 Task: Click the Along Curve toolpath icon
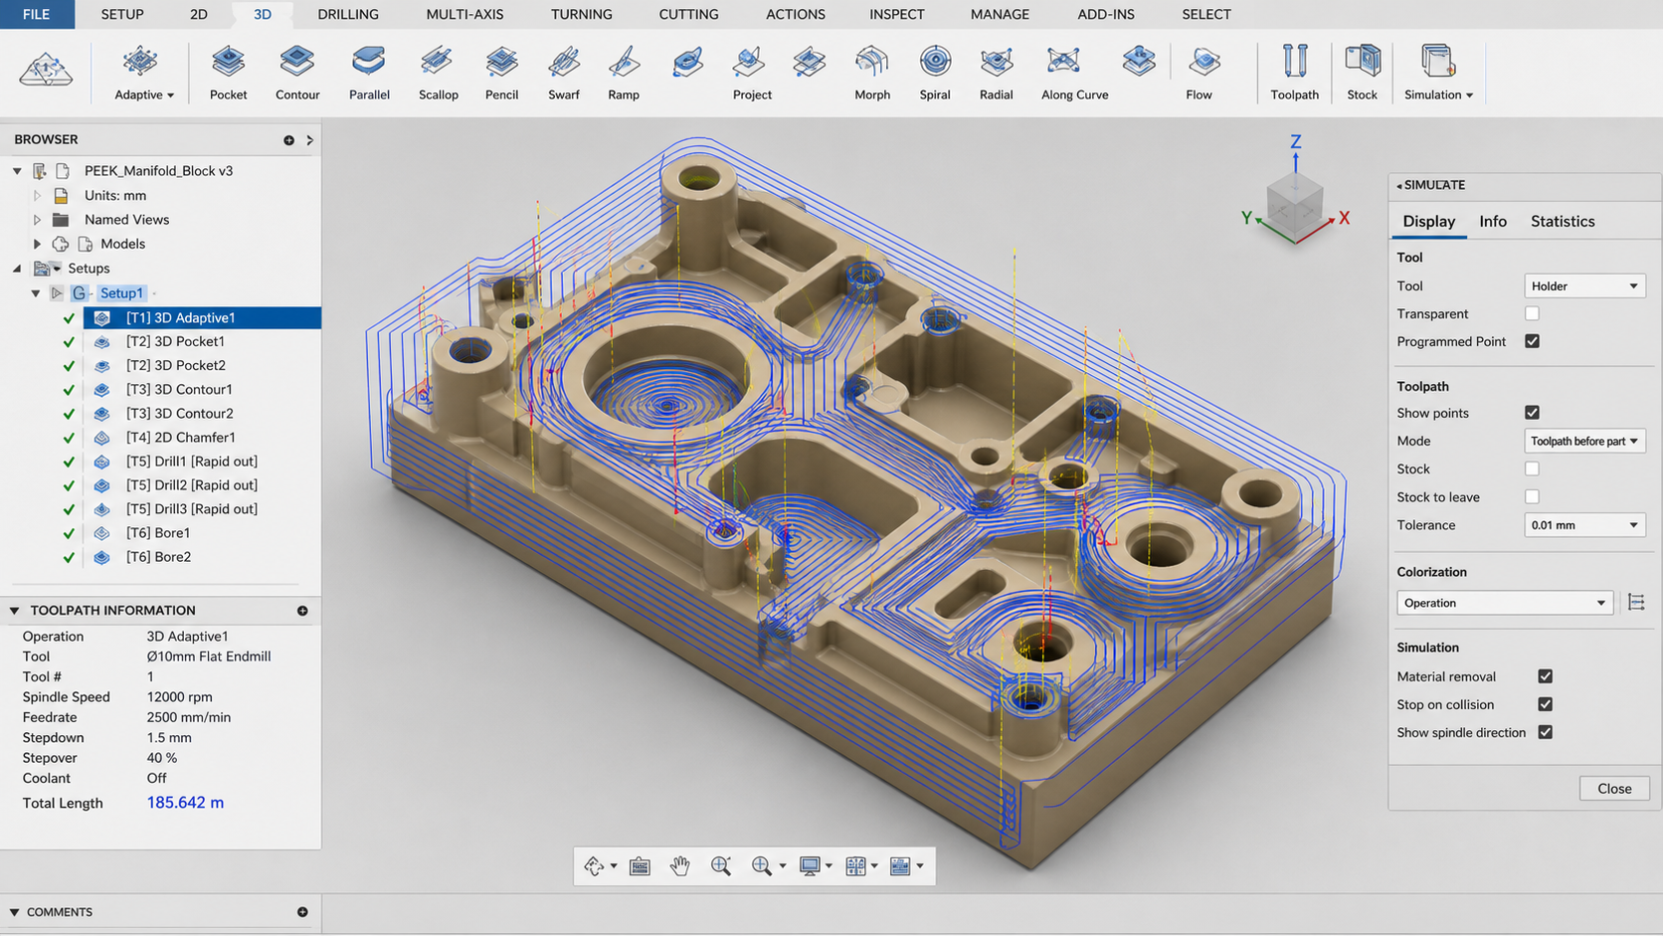coord(1063,63)
